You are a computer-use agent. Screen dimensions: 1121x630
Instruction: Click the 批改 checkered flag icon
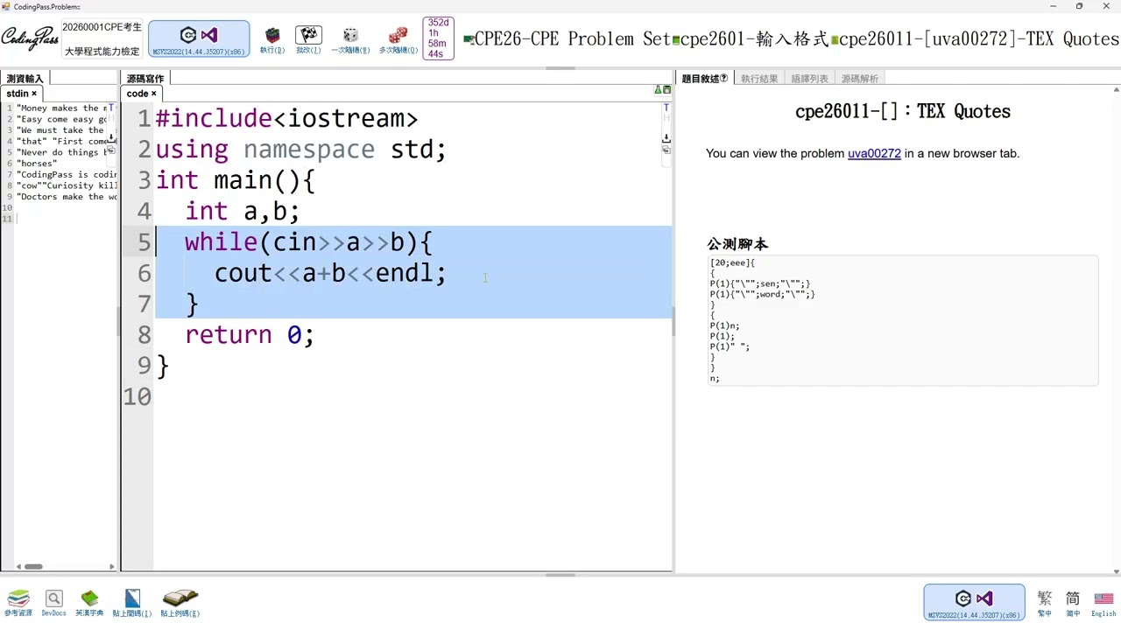[x=308, y=39]
